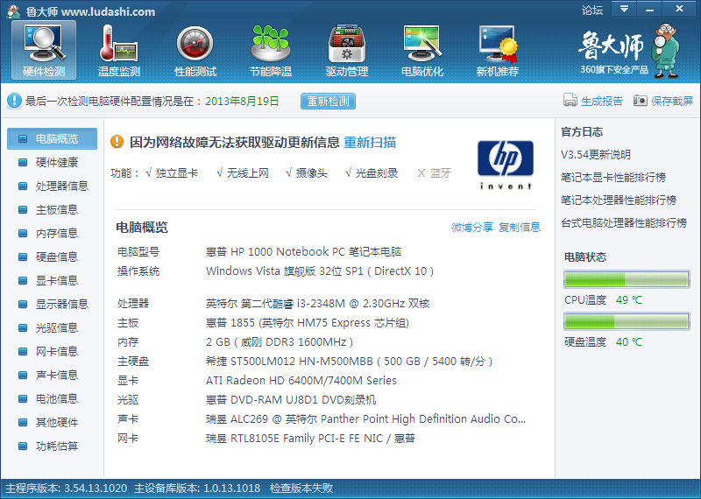Image resolution: width=701 pixels, height=499 pixels.
Task: Click the disk temperature value 40 ℃
Action: (628, 341)
